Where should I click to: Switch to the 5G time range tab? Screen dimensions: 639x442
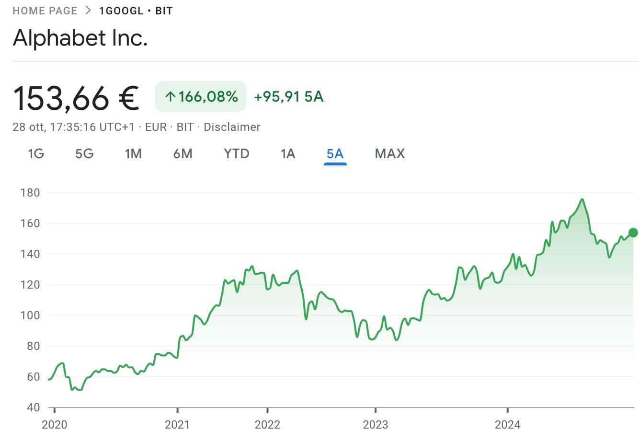[x=84, y=153]
